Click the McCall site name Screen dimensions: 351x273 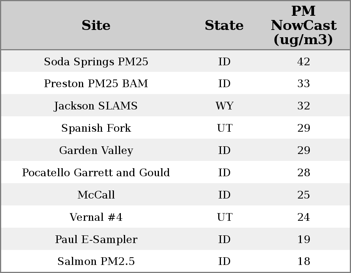(96, 195)
